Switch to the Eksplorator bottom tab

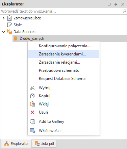tap(17, 144)
